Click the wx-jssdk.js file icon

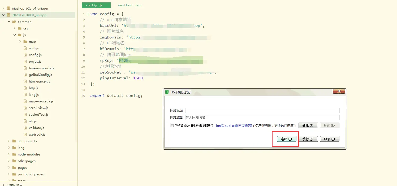click(x=25, y=135)
